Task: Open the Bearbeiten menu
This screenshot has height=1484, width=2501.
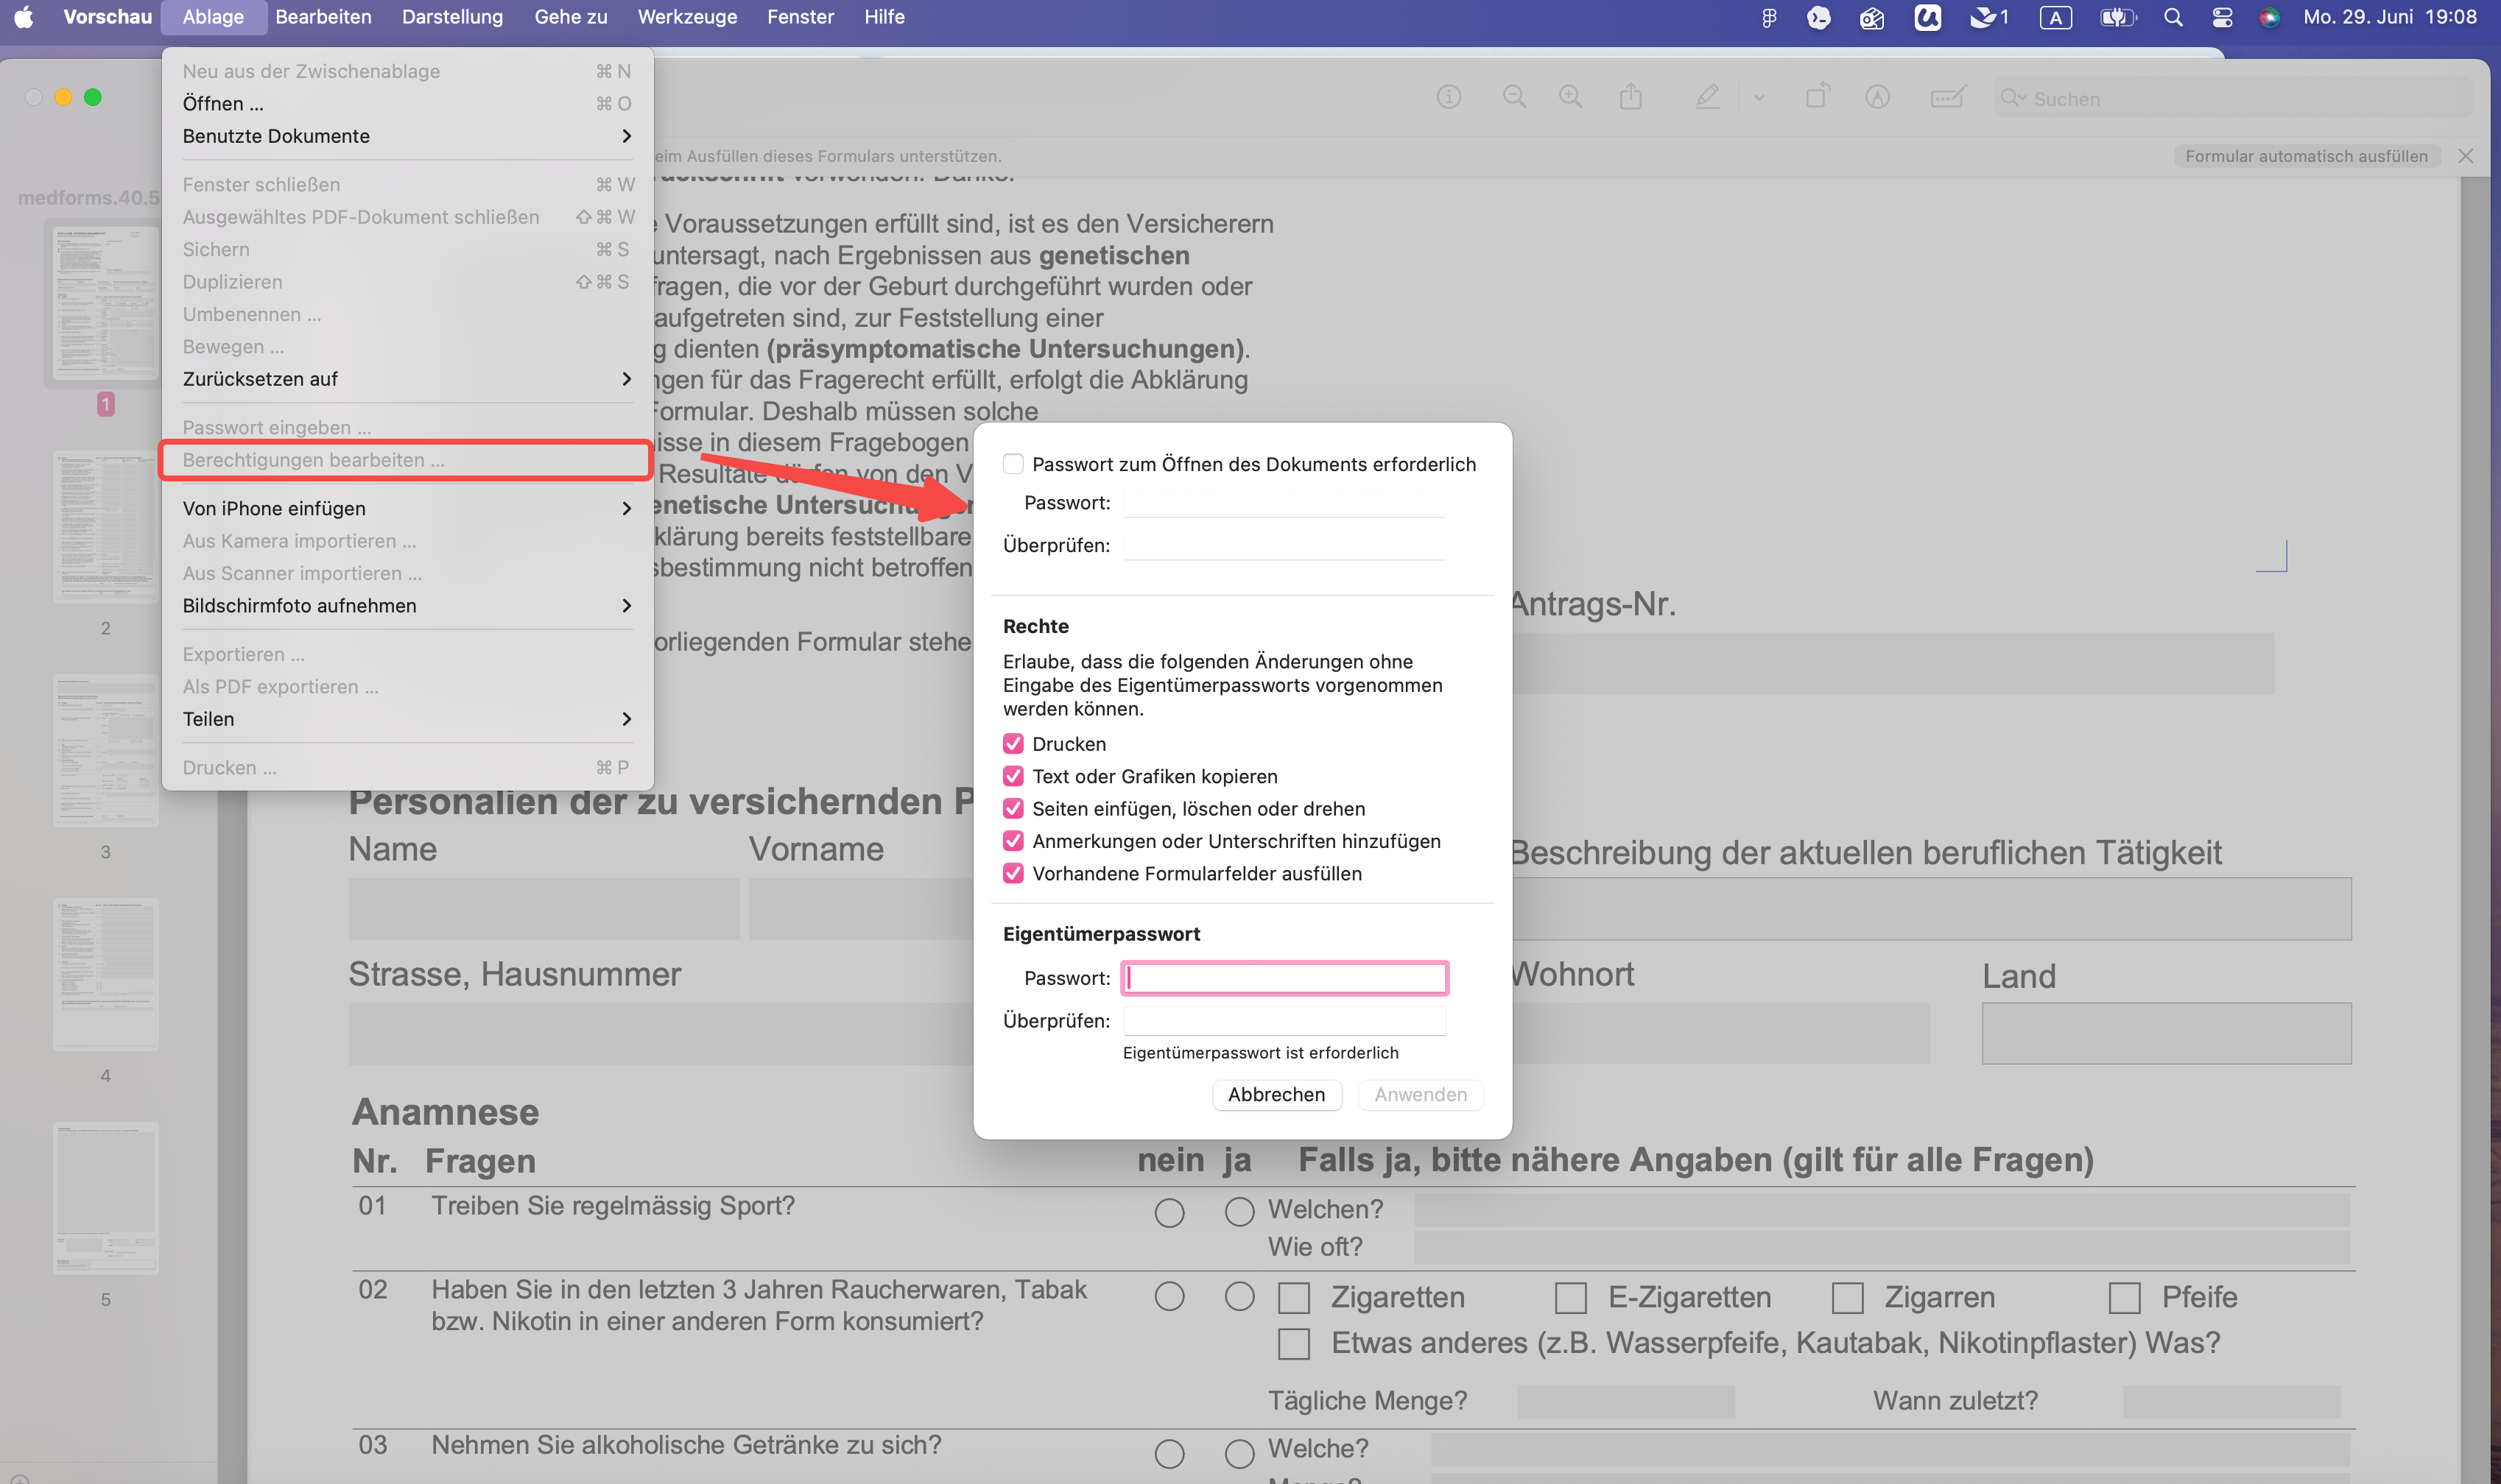Action: pyautogui.click(x=323, y=17)
